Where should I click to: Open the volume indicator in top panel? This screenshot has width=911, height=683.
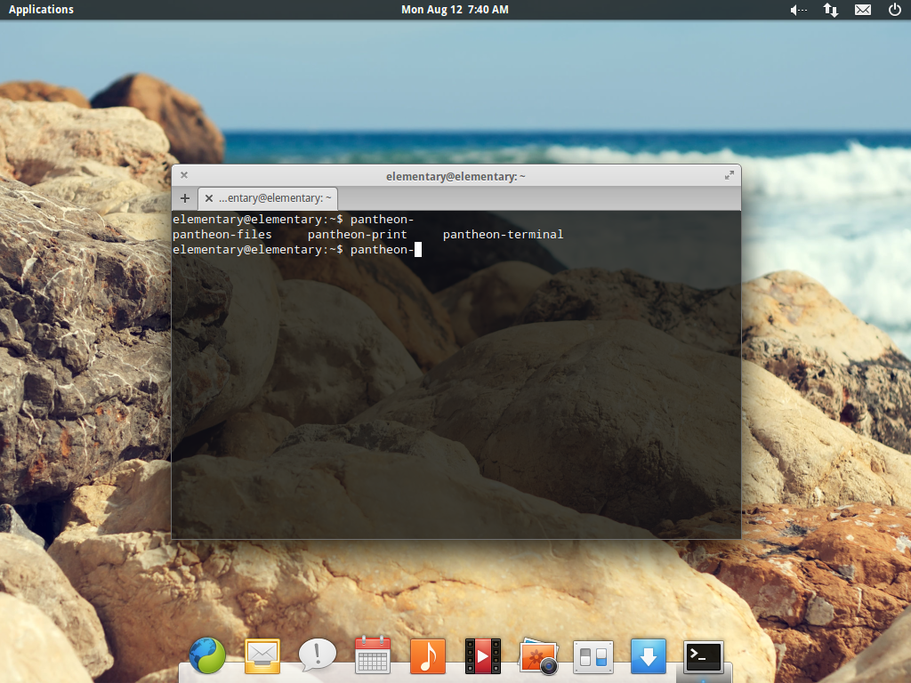click(x=799, y=10)
